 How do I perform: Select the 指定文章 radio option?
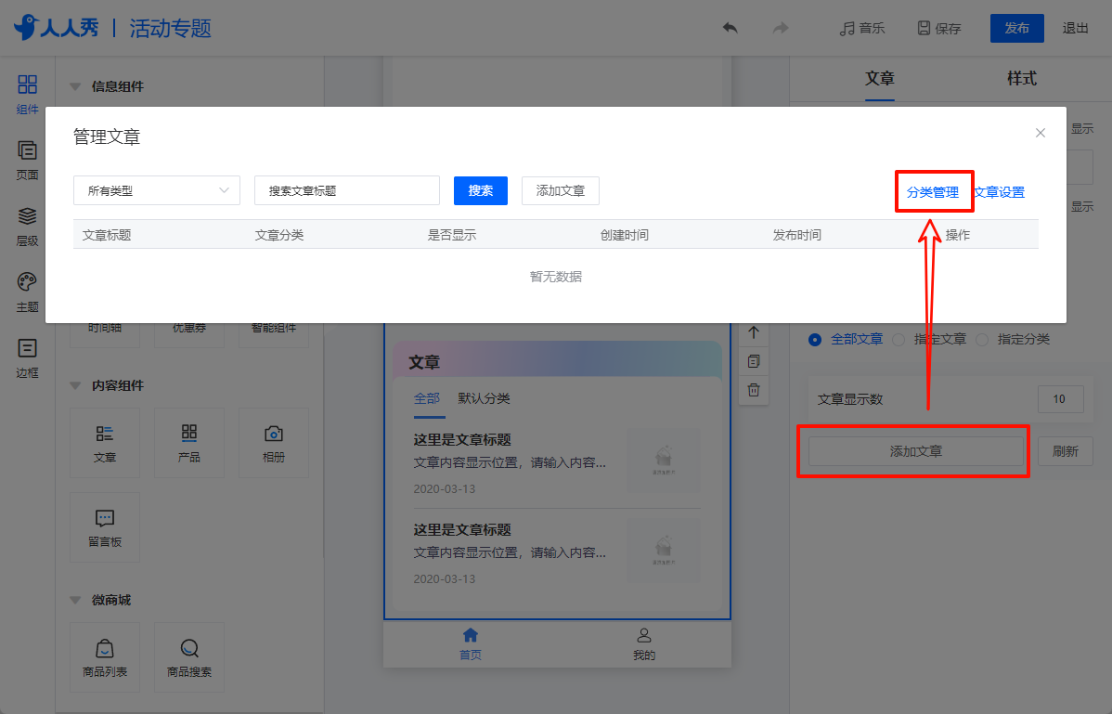point(899,340)
